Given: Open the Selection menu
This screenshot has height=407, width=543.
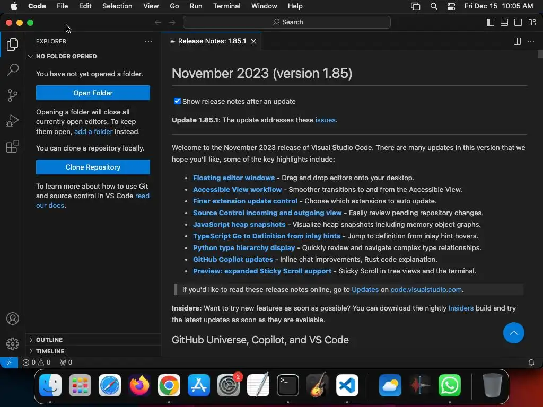Looking at the screenshot, I should 117,6.
